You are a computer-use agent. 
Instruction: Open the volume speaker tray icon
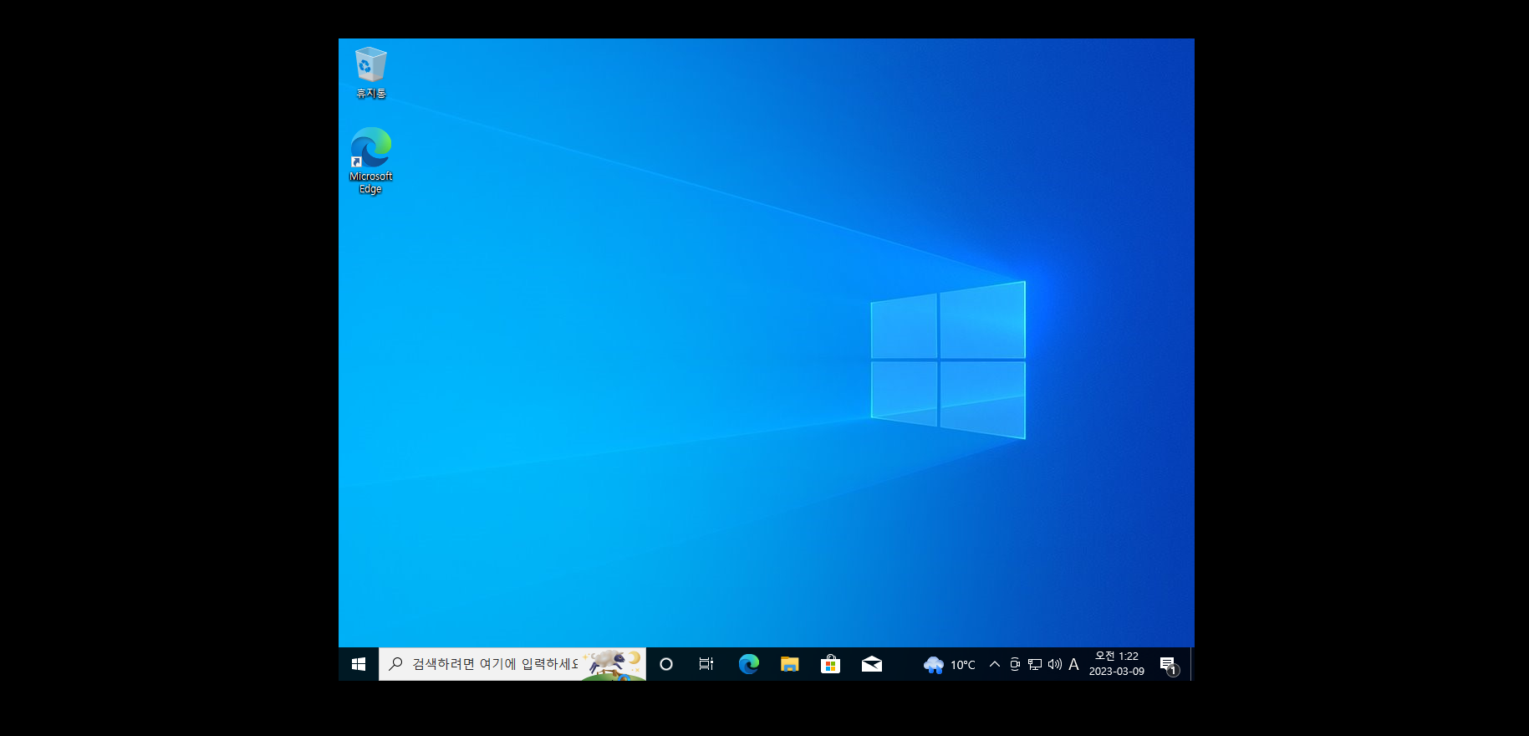(1055, 664)
